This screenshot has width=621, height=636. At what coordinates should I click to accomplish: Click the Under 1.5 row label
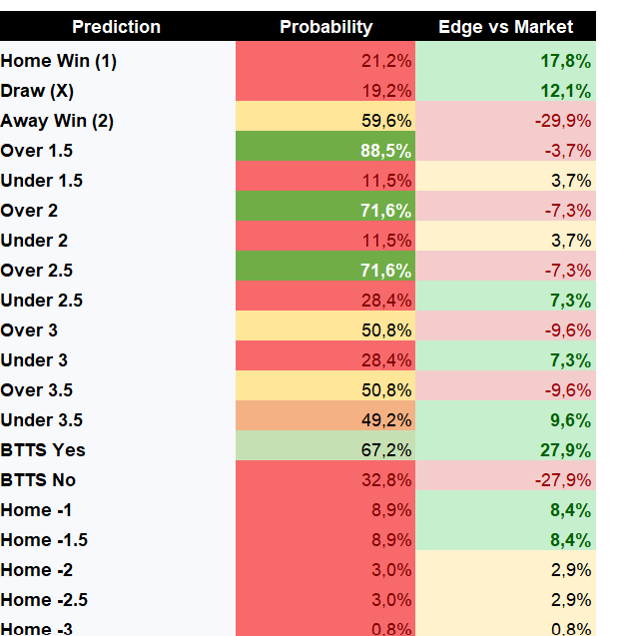point(42,181)
